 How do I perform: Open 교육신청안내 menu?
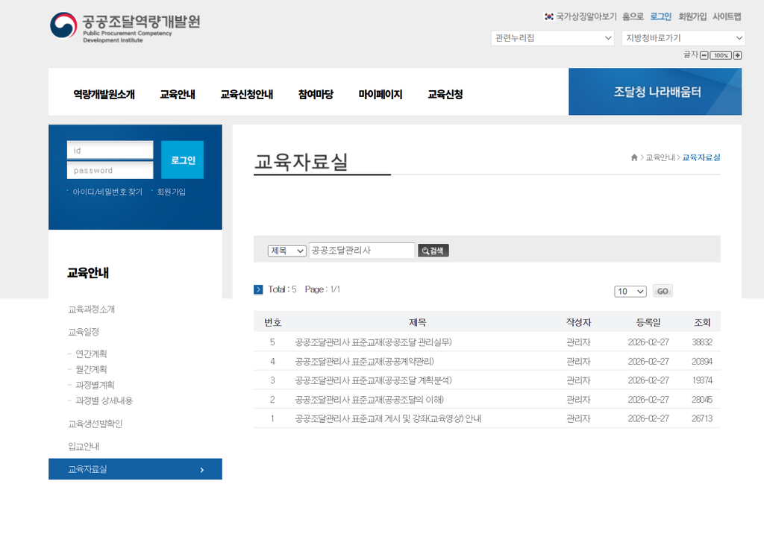(246, 94)
